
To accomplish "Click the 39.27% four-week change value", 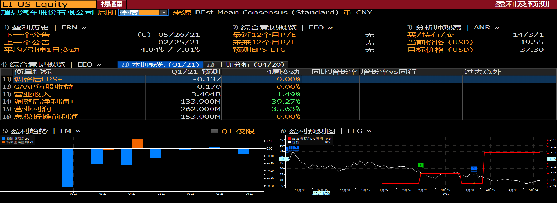I will click(x=286, y=101).
